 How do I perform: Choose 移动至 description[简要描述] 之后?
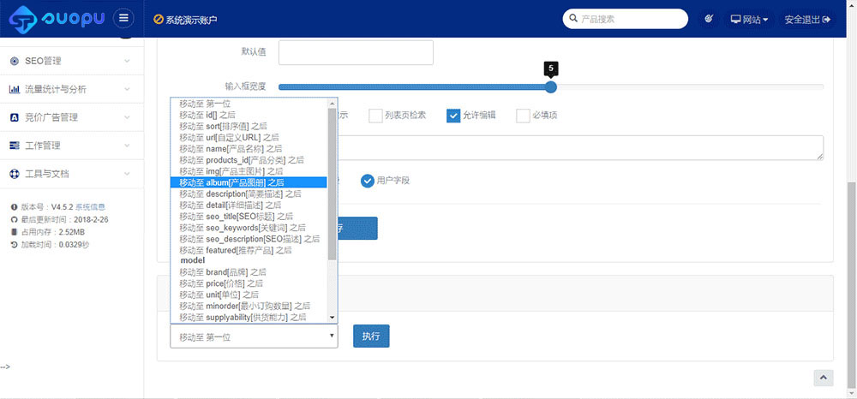tap(249, 194)
